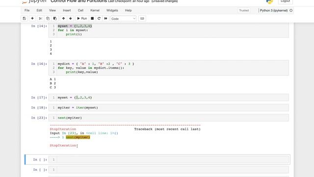
Task: Interrupt the kernel with the stop square
Action: (92, 19)
